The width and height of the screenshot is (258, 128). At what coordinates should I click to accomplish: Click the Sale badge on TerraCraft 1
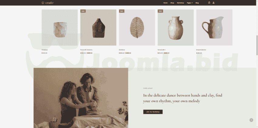point(160,11)
